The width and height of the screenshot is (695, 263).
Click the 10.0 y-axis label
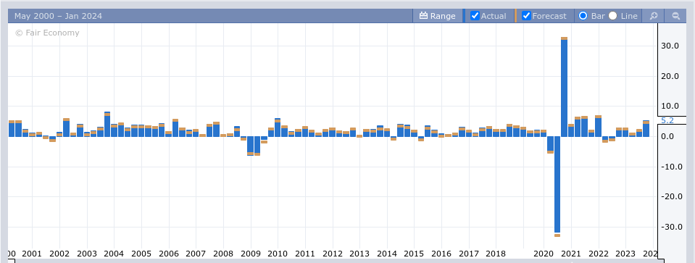(670, 107)
